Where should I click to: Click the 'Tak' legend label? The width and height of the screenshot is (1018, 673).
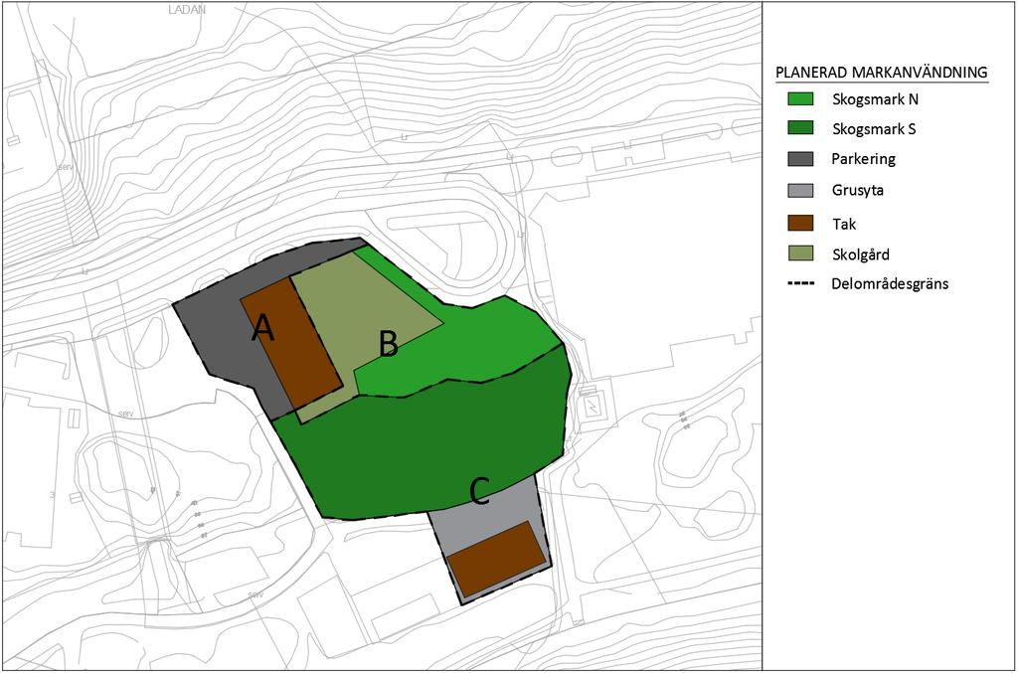(x=844, y=224)
